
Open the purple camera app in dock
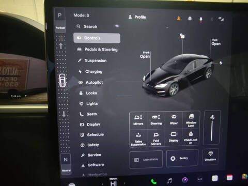(185, 180)
